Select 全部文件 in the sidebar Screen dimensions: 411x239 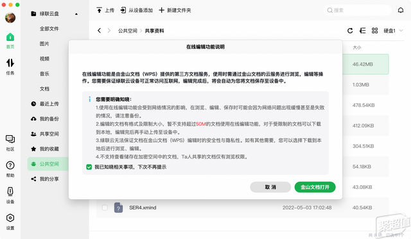coord(49,29)
